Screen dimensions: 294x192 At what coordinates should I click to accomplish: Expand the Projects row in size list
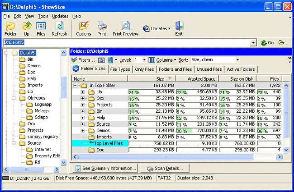(x=82, y=105)
